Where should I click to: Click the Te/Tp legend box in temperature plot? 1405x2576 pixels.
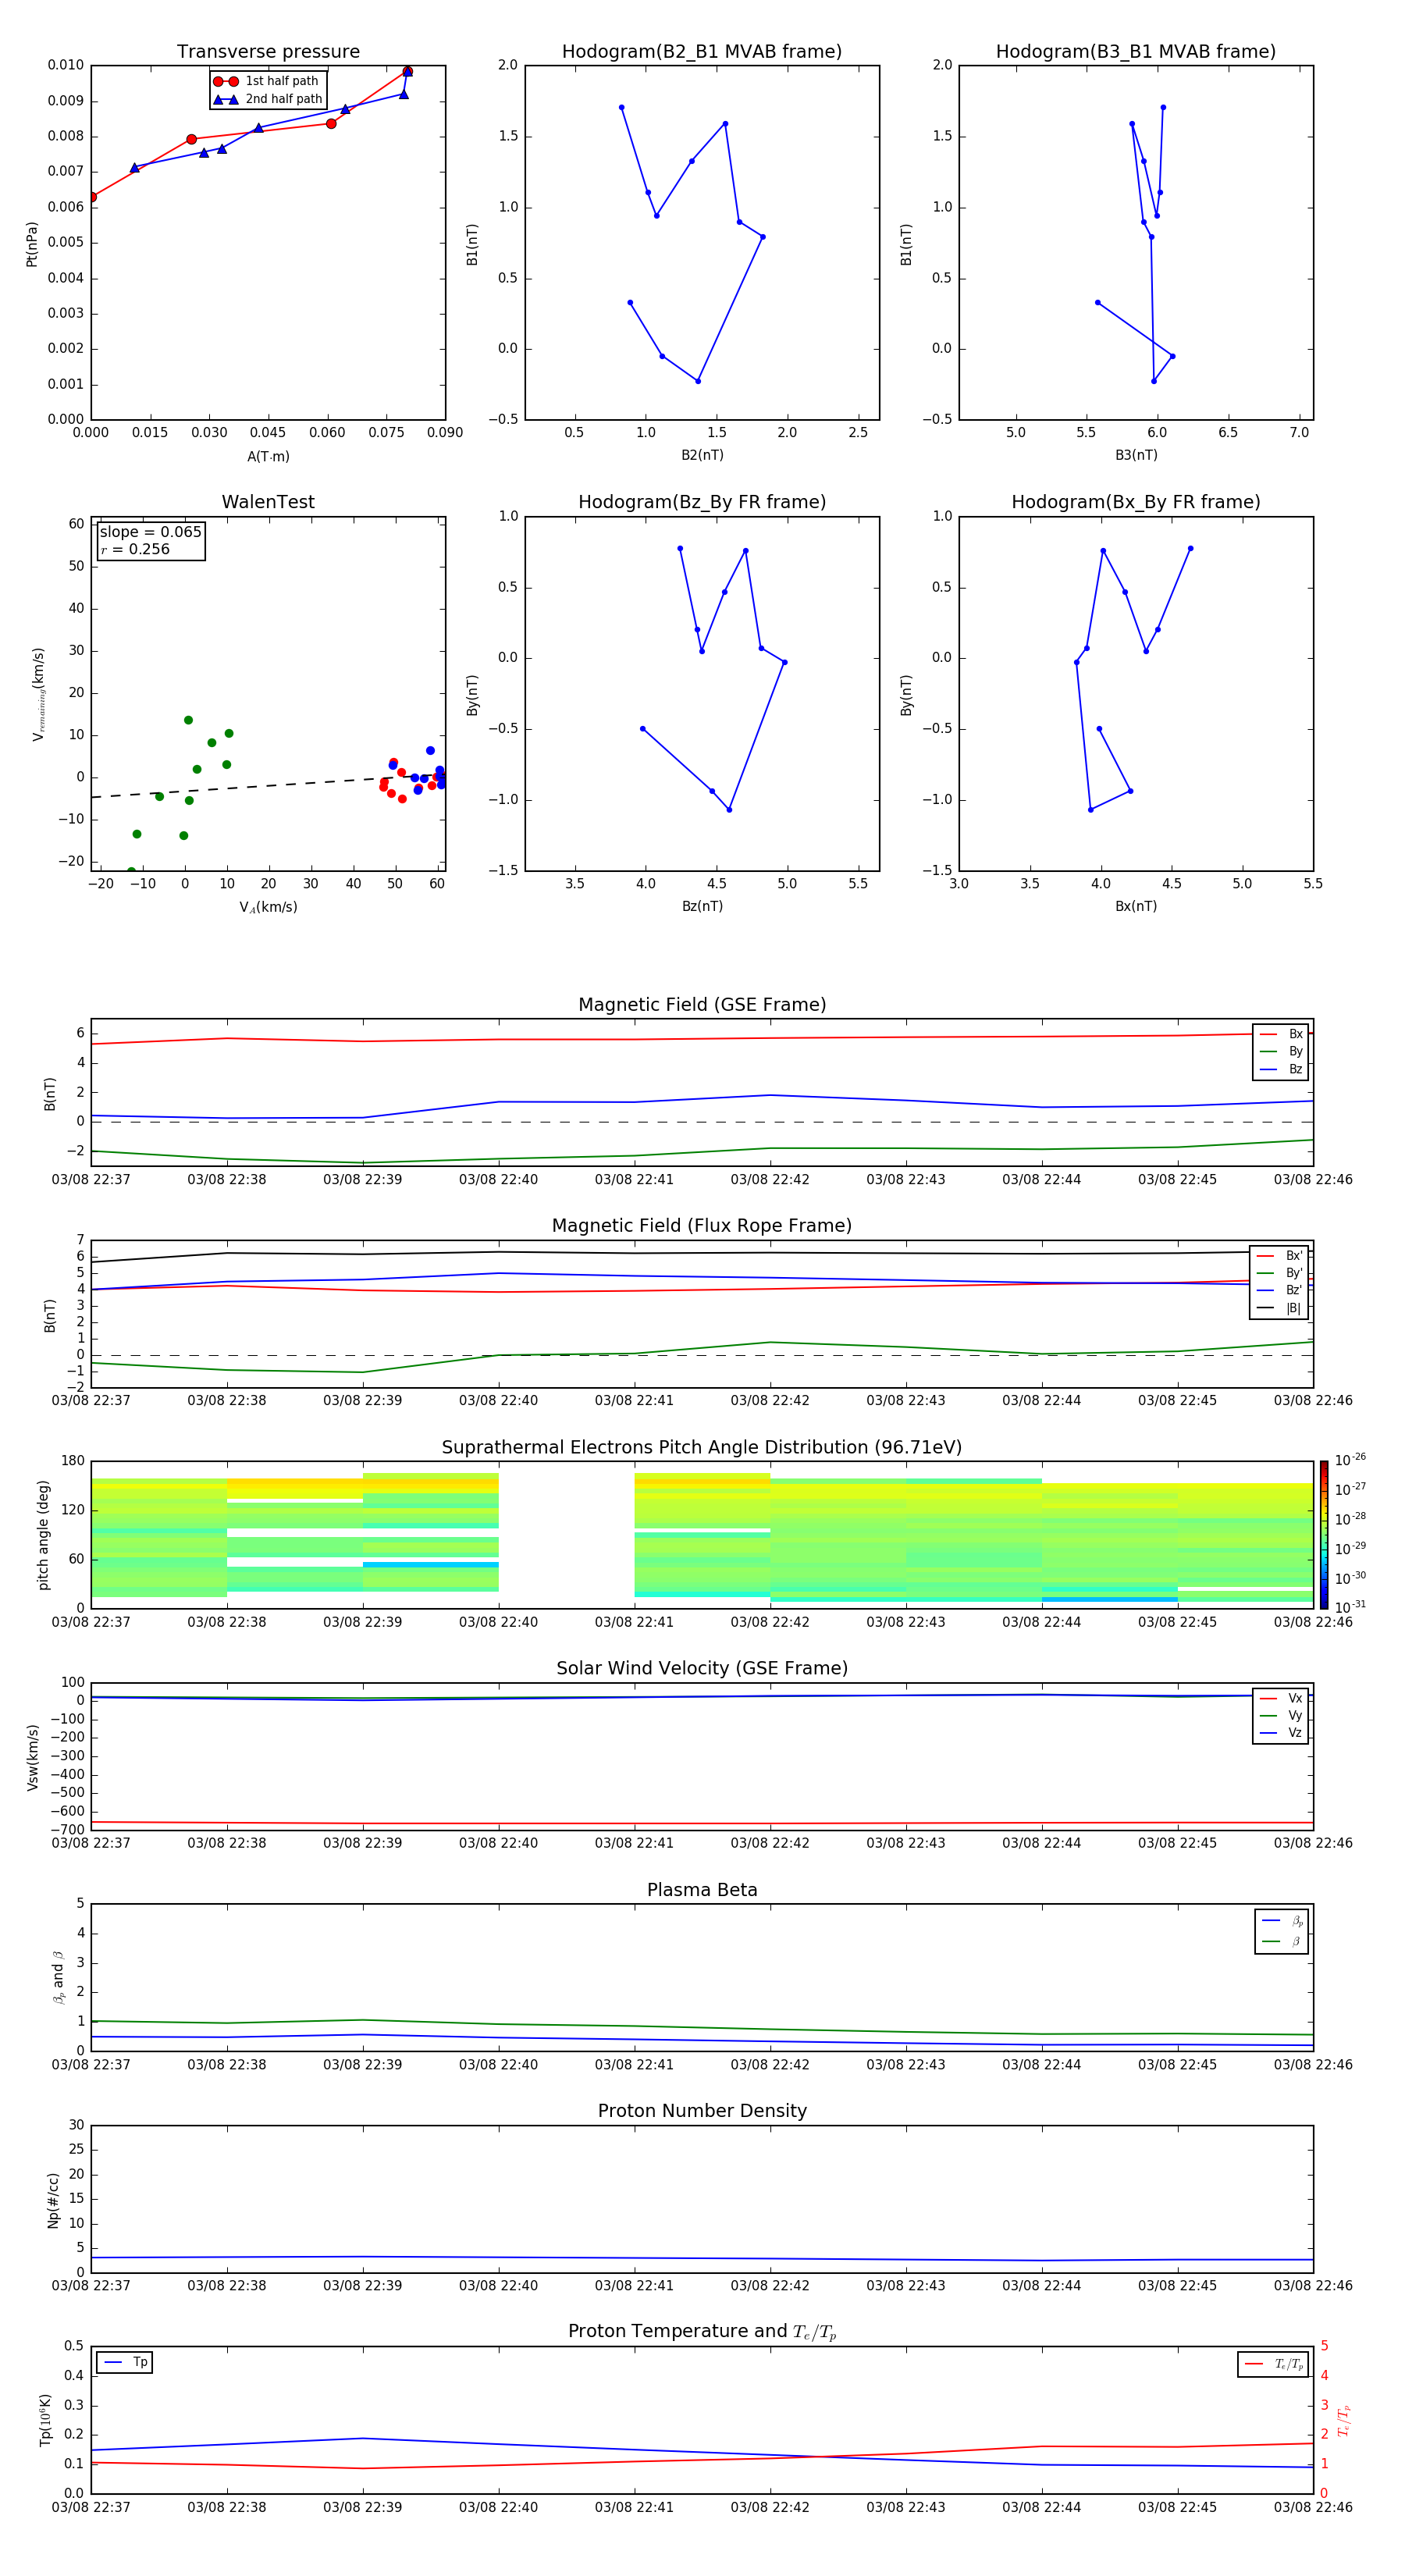pyautogui.click(x=1273, y=2364)
